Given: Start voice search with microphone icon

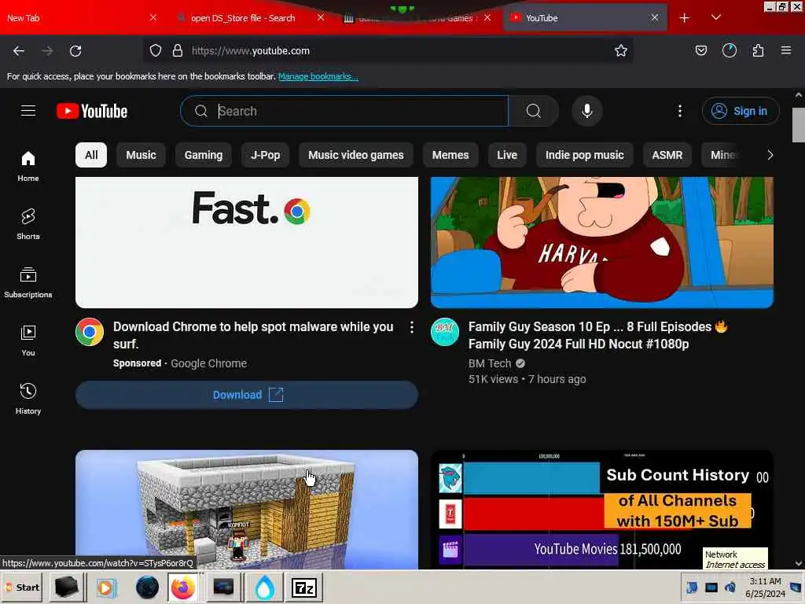Looking at the screenshot, I should coord(586,111).
